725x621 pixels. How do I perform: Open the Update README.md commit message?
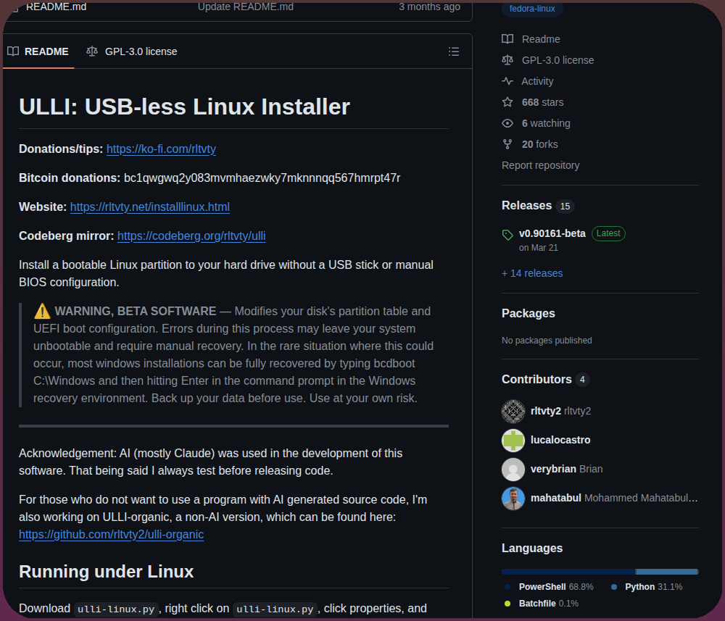246,7
